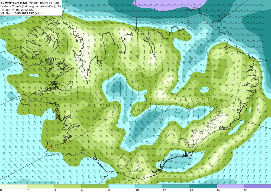
Task: Click the '12' tick label on the color scale
Action: click(164, 190)
